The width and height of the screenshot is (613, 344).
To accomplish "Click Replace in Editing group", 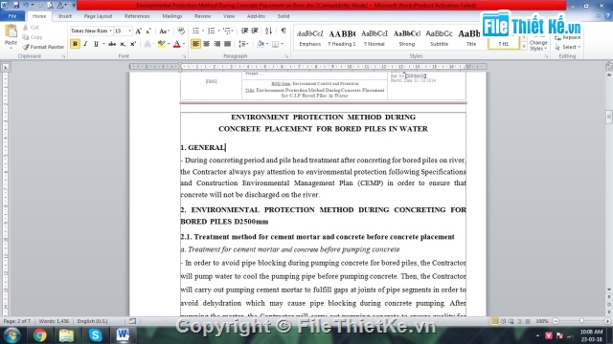I will (568, 37).
